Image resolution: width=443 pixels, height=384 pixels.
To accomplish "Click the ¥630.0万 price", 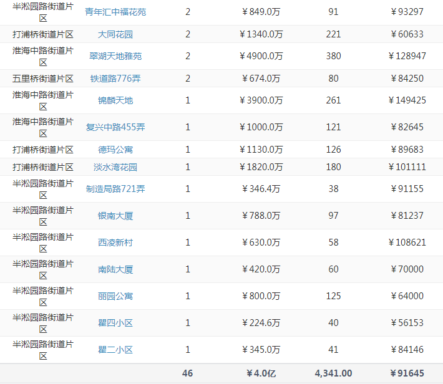I will 261,242.
